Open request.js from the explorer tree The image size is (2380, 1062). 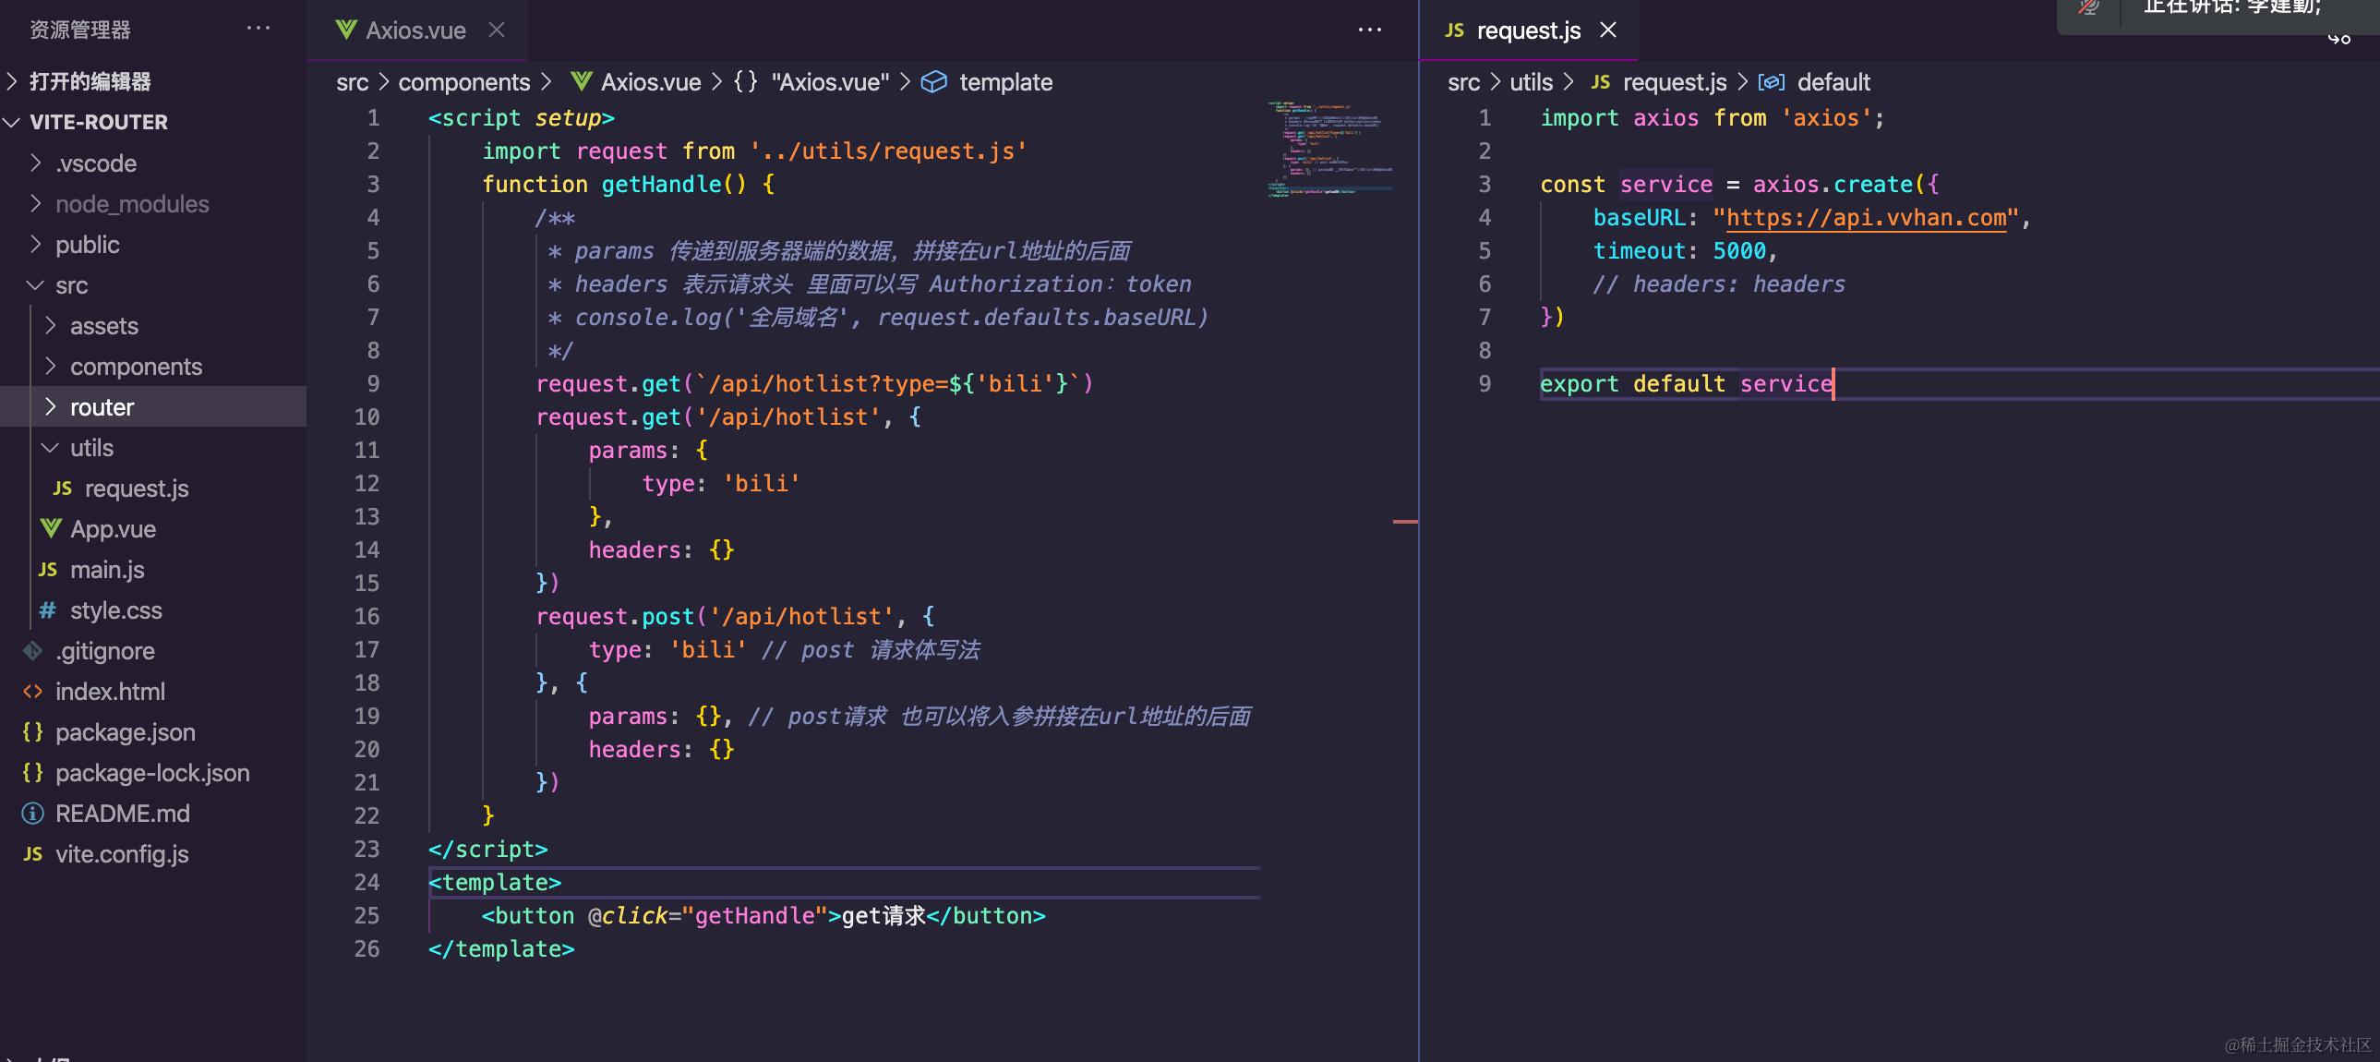point(137,488)
